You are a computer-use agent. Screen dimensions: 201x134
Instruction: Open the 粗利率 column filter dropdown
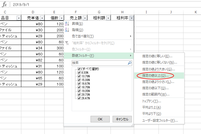[x=131, y=18]
